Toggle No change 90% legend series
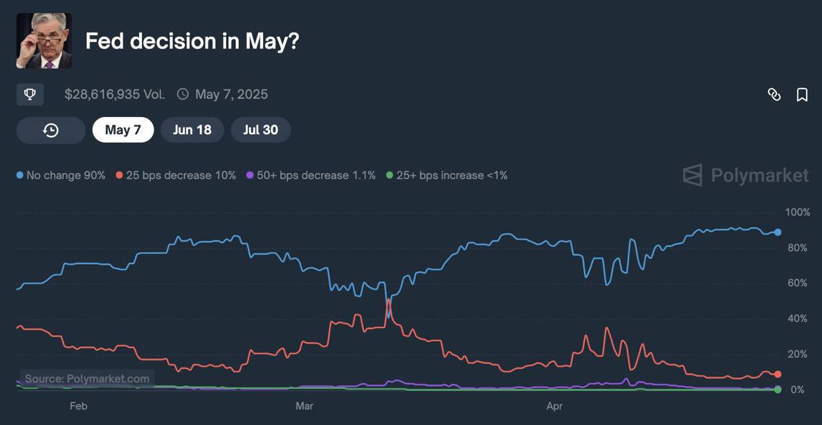This screenshot has height=425, width=822. tap(61, 176)
